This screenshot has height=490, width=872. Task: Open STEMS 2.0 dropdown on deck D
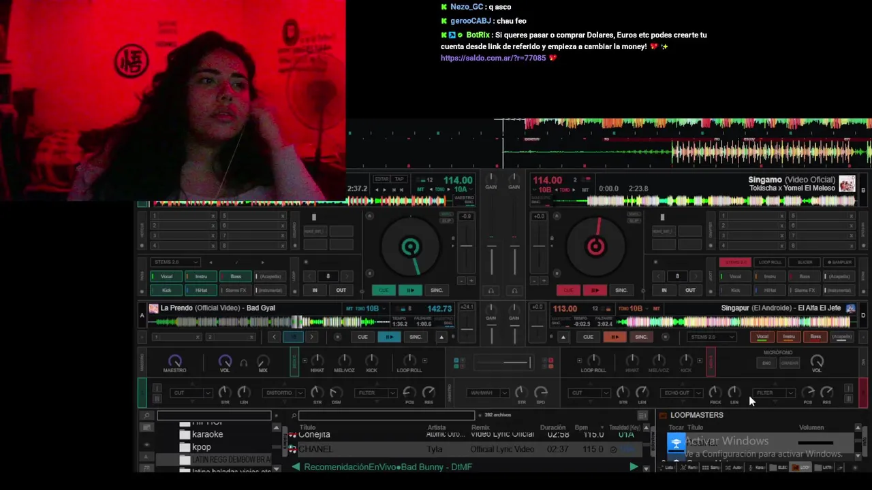712,337
